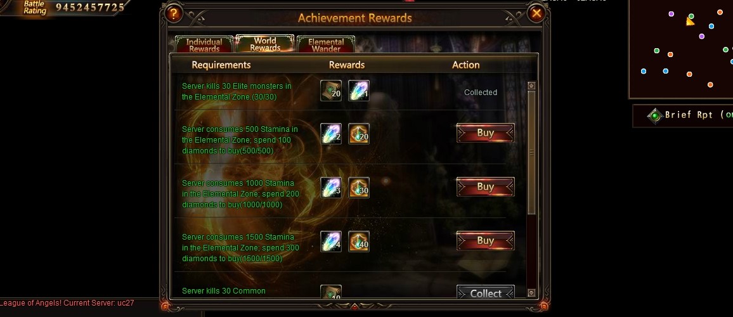Click scrollbar down arrow in rewards list
733x317 pixels.
(531, 293)
